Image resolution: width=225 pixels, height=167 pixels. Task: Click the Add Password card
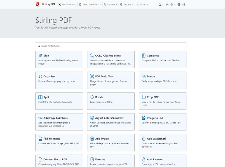163,160
